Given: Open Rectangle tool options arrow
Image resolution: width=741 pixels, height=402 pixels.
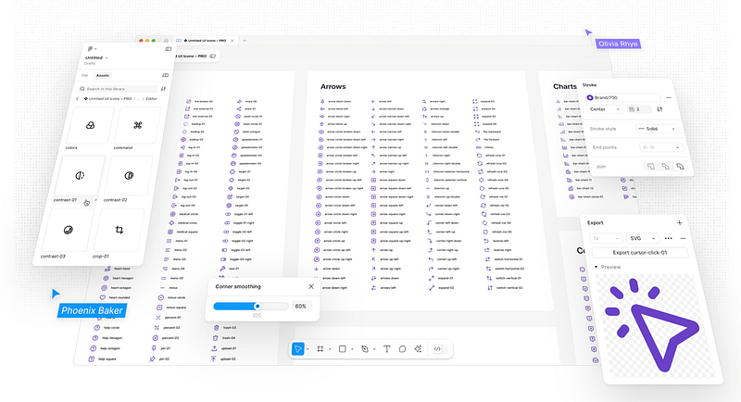Looking at the screenshot, I should (352, 349).
